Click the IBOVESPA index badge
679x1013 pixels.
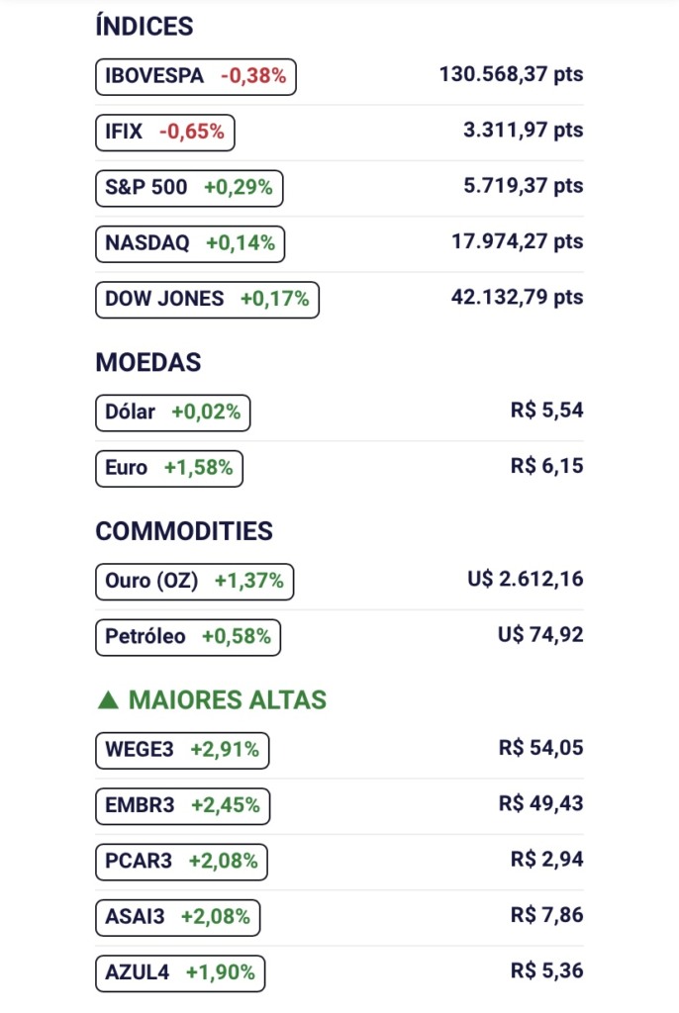point(196,76)
